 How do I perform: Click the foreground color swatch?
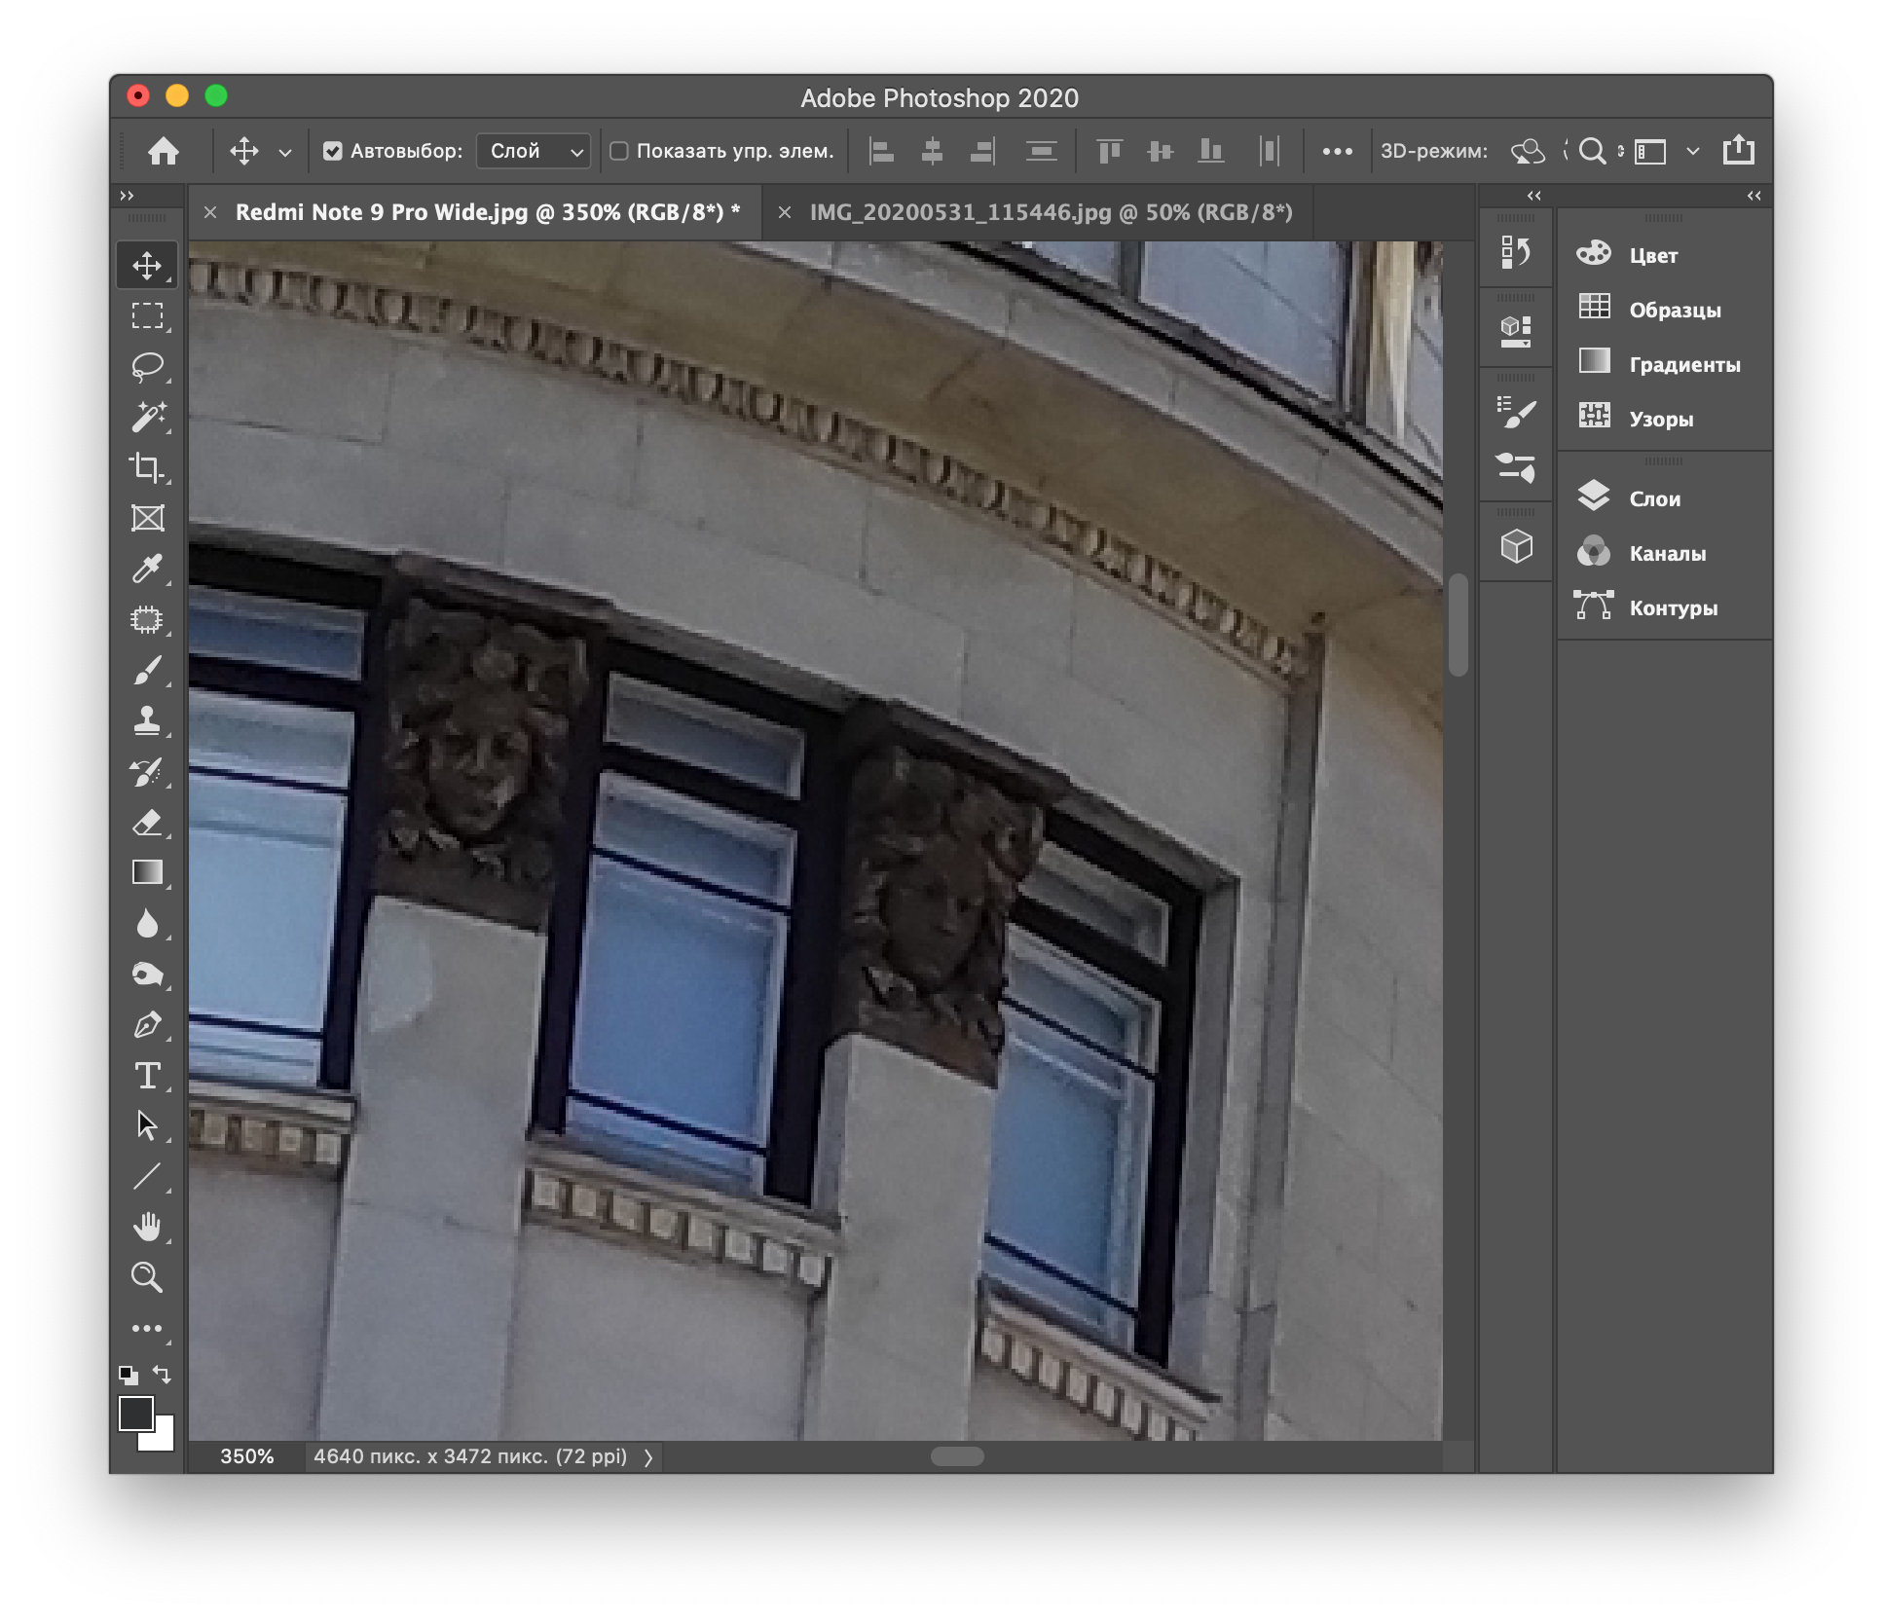(134, 1413)
